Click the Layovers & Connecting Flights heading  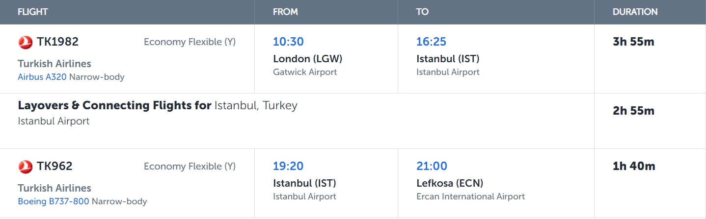pos(114,105)
